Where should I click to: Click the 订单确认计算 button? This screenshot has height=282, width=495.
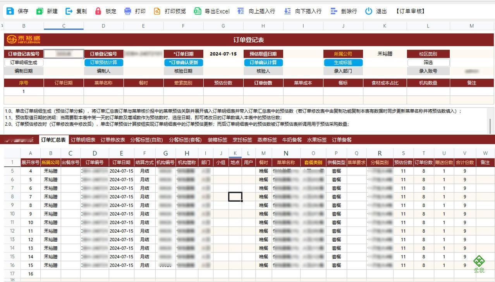263,62
